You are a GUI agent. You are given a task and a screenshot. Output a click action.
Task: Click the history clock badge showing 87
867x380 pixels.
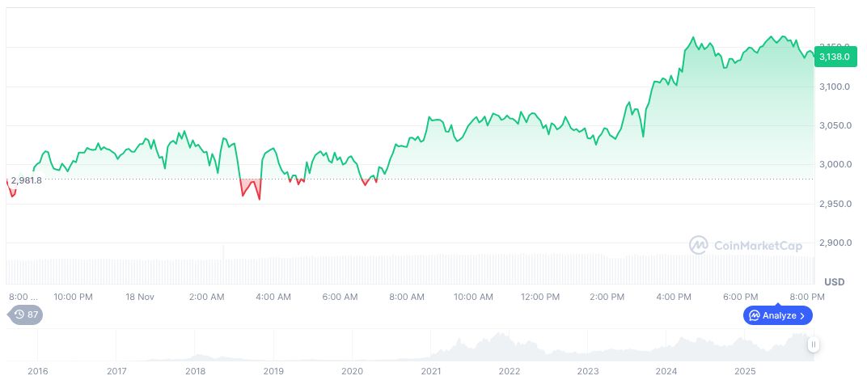[x=25, y=315]
